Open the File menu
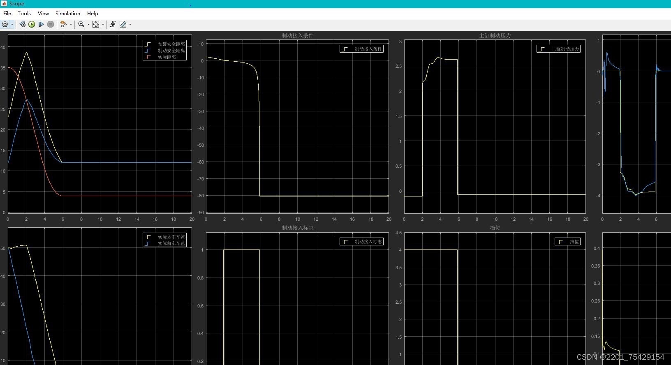This screenshot has height=365, width=671. coord(7,13)
